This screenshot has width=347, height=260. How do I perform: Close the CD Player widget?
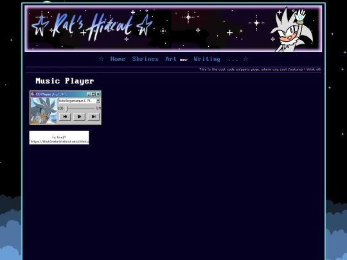(x=98, y=94)
